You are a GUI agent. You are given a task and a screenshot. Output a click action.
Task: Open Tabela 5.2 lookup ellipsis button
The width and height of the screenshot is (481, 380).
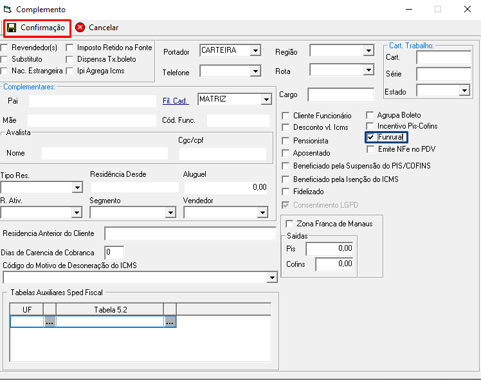click(170, 321)
